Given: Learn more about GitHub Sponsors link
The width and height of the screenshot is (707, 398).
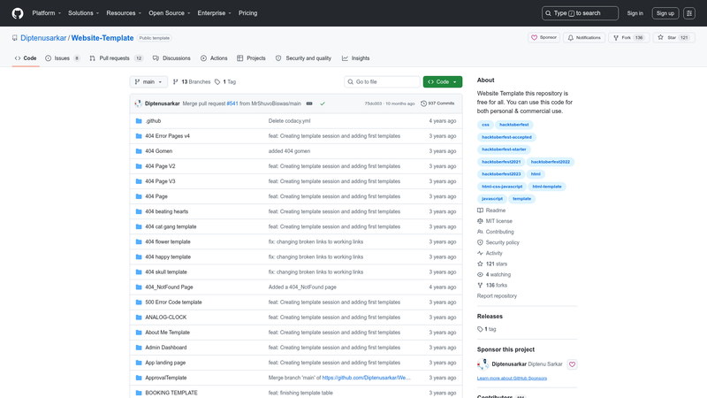Looking at the screenshot, I should (x=512, y=379).
